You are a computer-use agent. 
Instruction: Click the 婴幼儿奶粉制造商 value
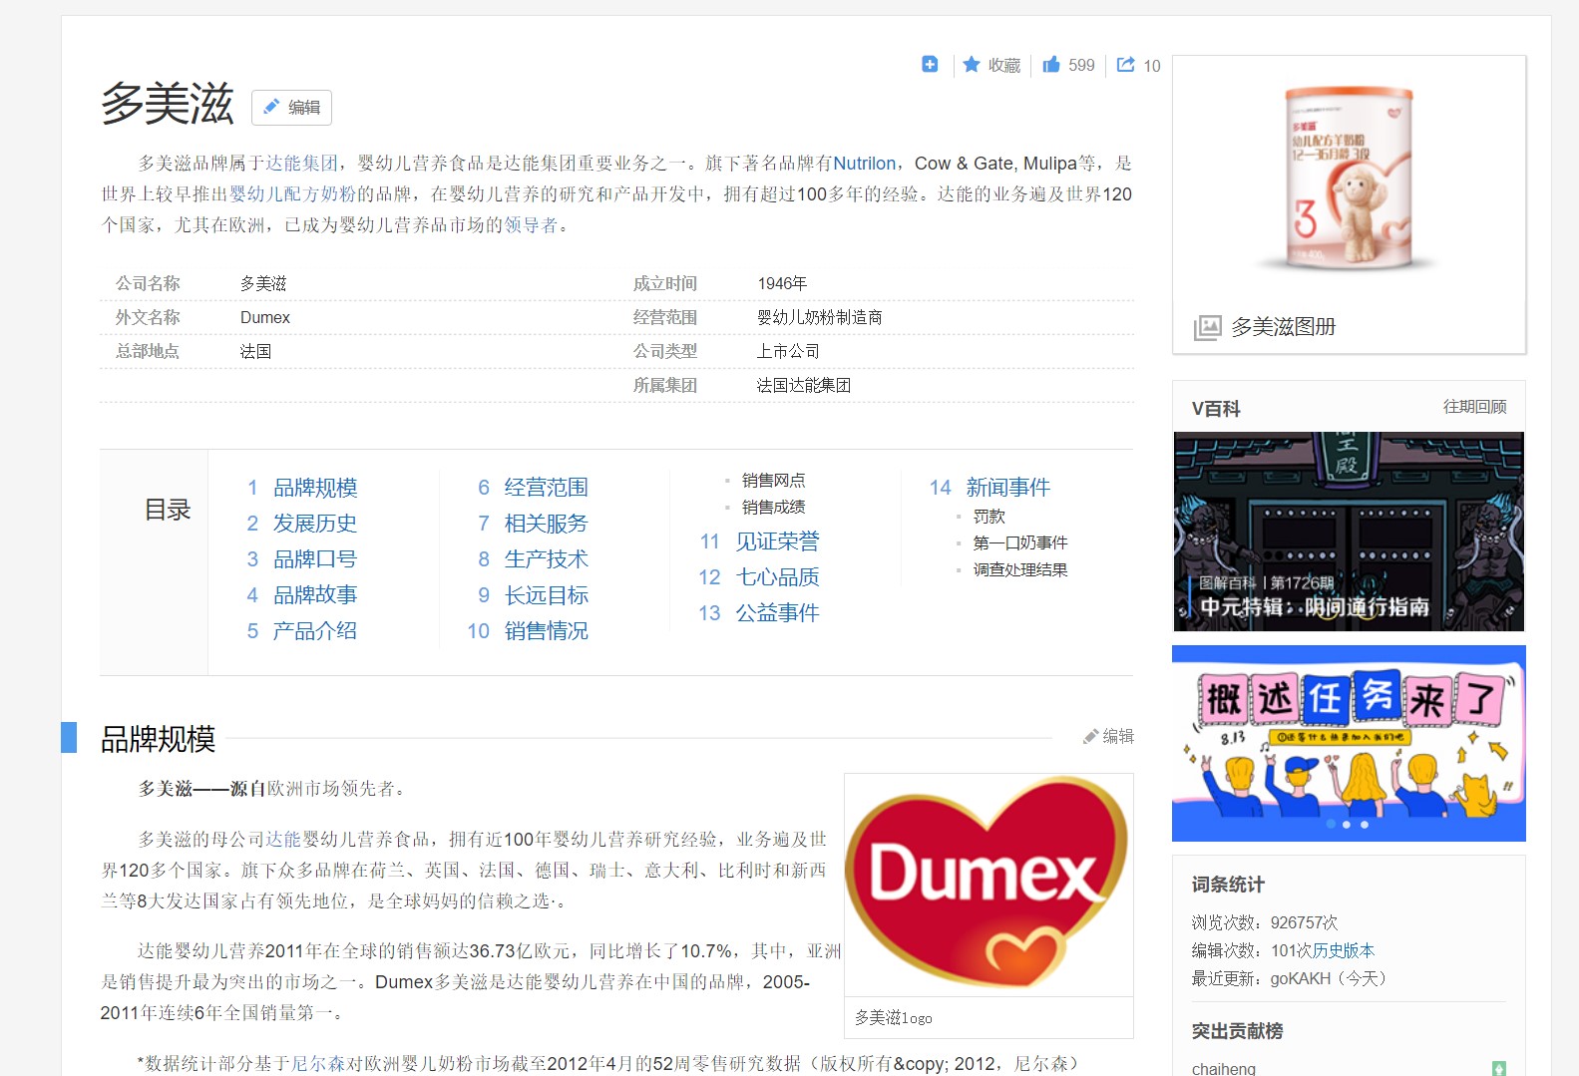tap(820, 318)
